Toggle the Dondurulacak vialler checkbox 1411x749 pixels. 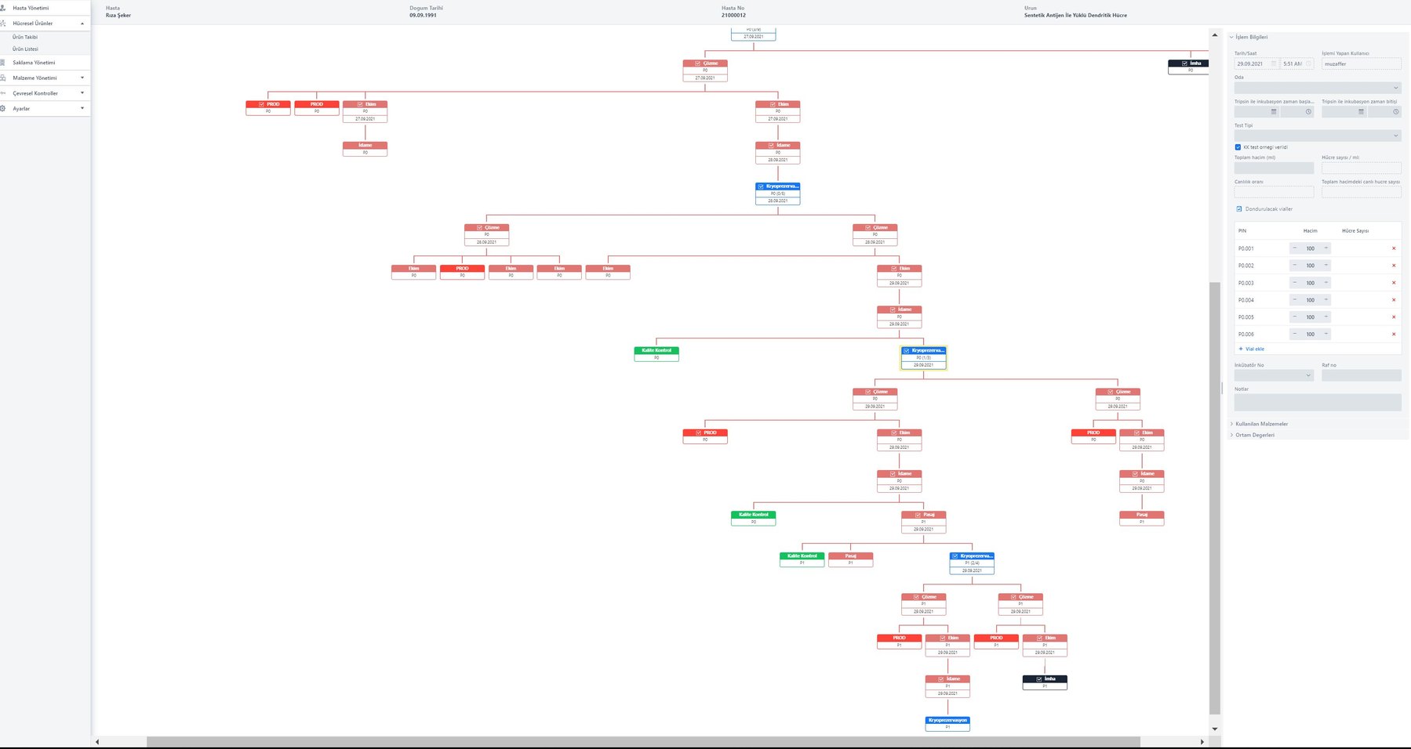pyautogui.click(x=1239, y=209)
